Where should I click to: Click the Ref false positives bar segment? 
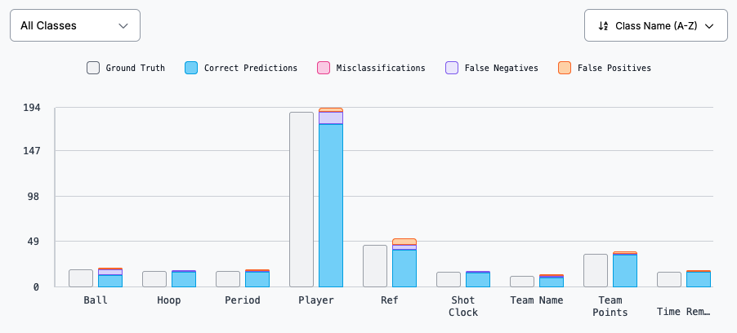404,242
